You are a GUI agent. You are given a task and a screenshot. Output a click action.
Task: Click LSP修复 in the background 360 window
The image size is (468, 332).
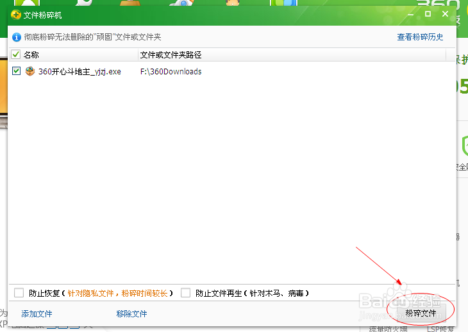pos(440,329)
